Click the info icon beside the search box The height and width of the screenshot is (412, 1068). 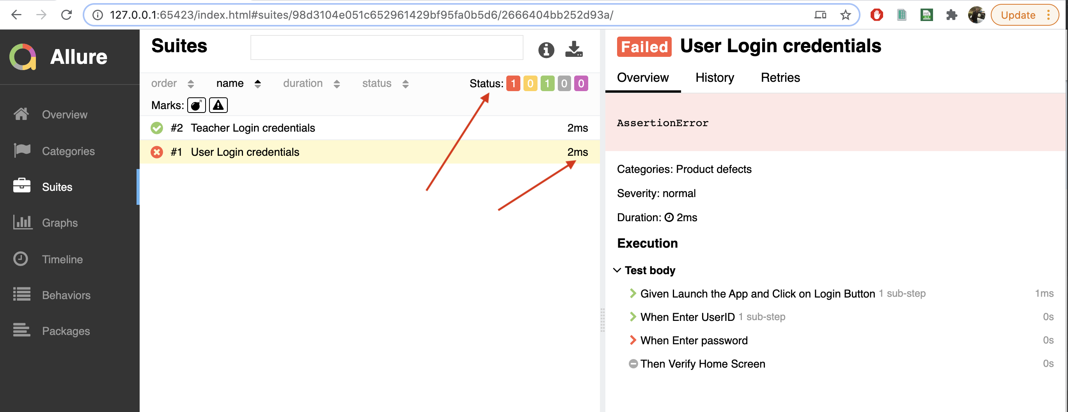click(546, 50)
